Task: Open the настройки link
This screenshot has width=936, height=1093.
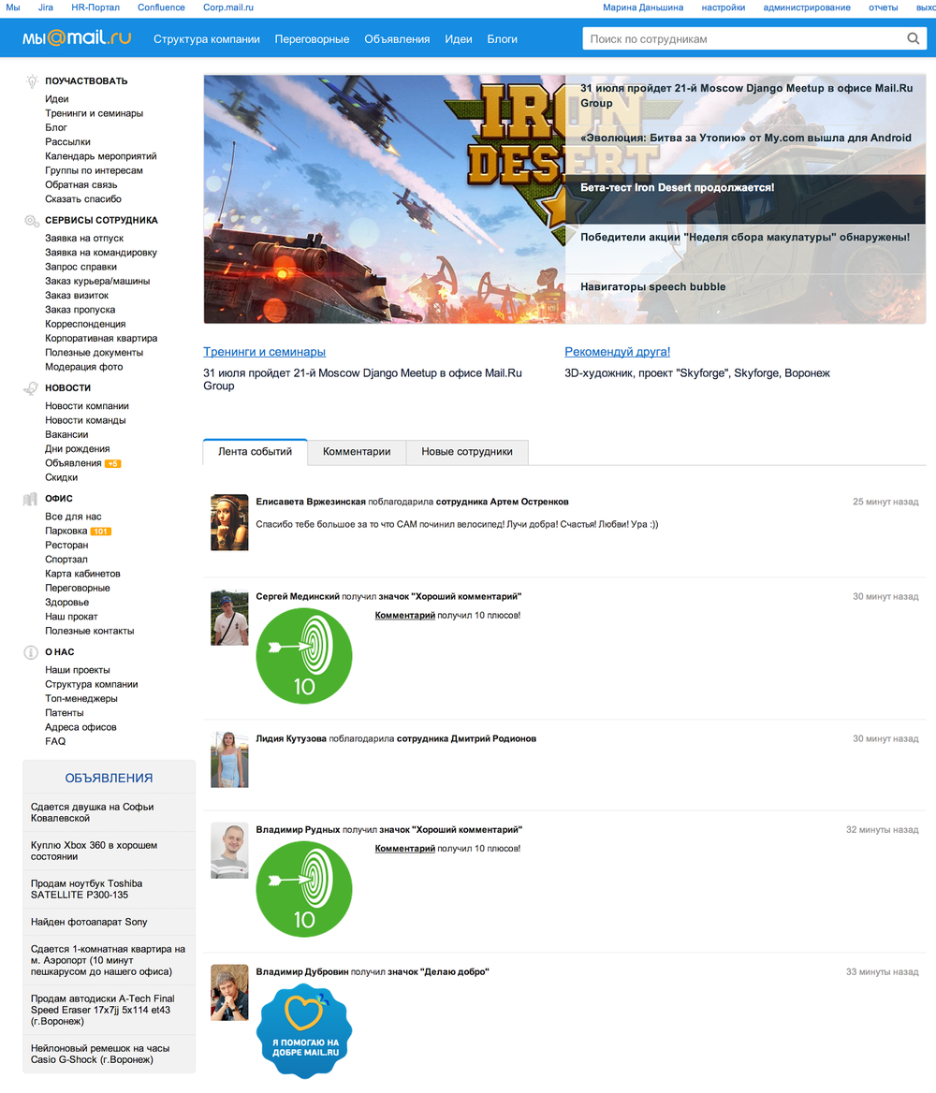Action: click(724, 7)
